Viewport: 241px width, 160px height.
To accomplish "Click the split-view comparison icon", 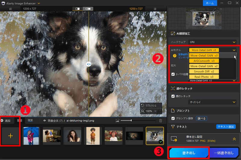I will [88, 9].
